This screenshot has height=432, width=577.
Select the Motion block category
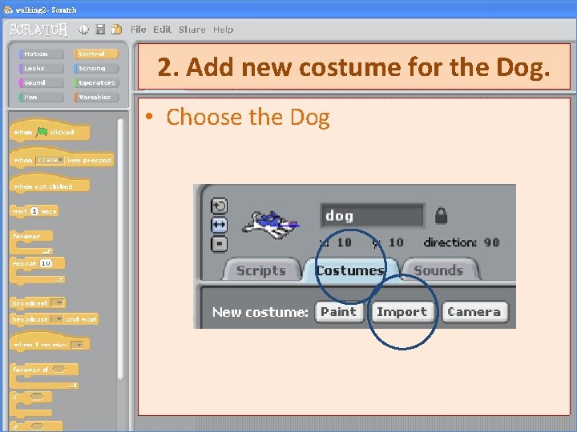click(x=41, y=54)
